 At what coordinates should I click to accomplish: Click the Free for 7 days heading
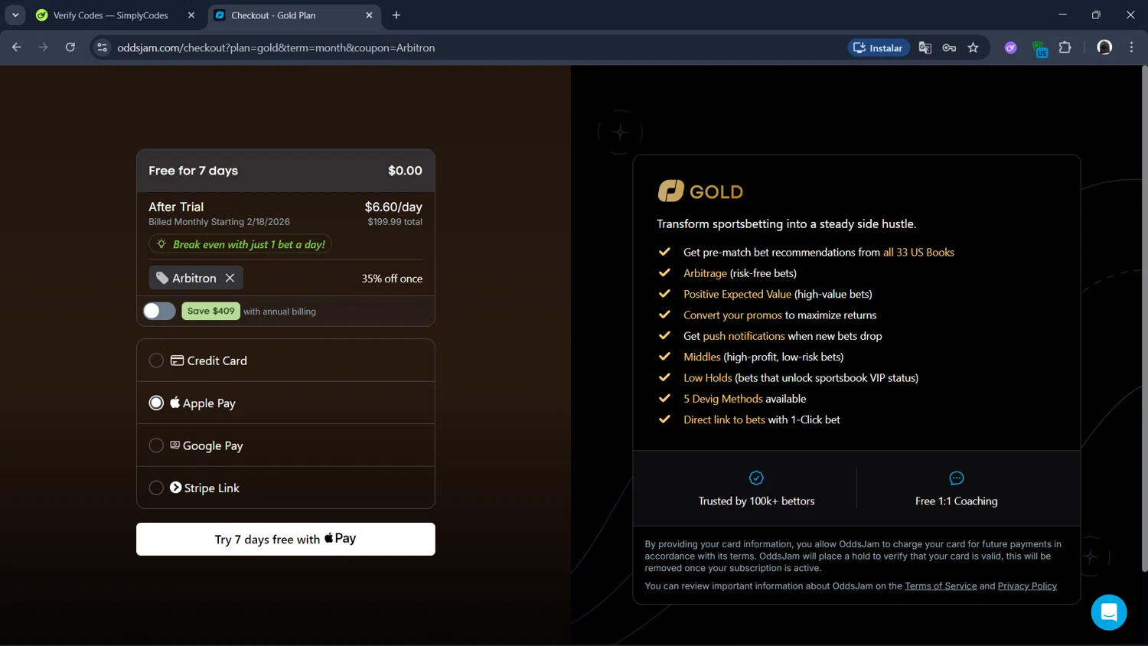pyautogui.click(x=193, y=171)
